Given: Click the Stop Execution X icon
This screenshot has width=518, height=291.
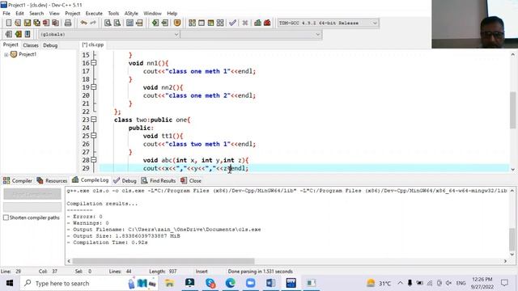Looking at the screenshot, I should 244,23.
